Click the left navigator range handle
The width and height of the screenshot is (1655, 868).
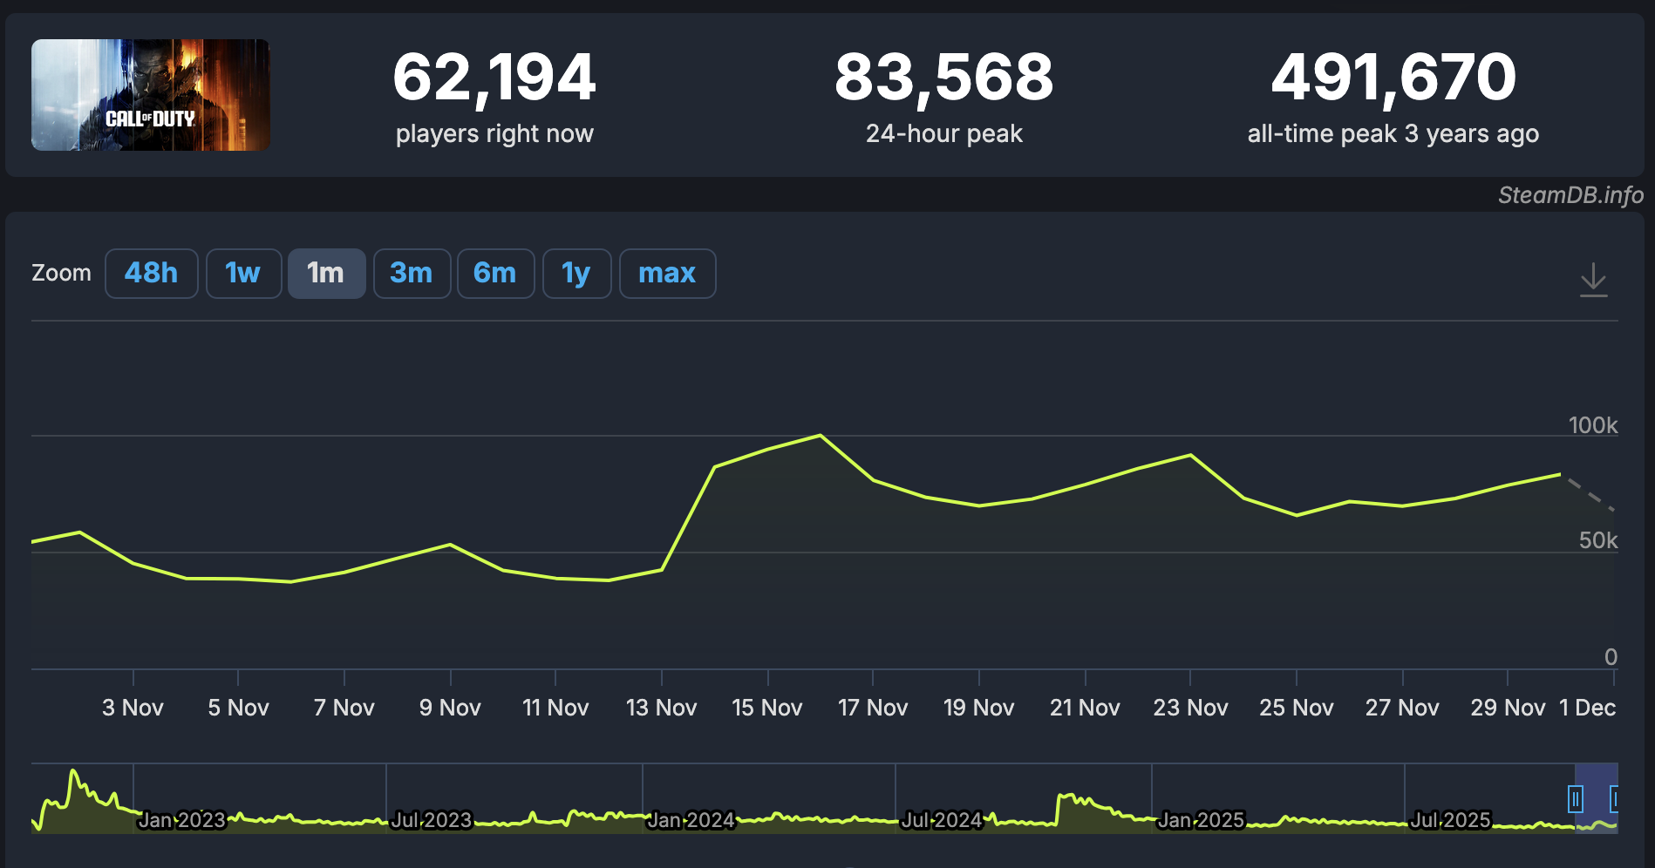(1575, 798)
